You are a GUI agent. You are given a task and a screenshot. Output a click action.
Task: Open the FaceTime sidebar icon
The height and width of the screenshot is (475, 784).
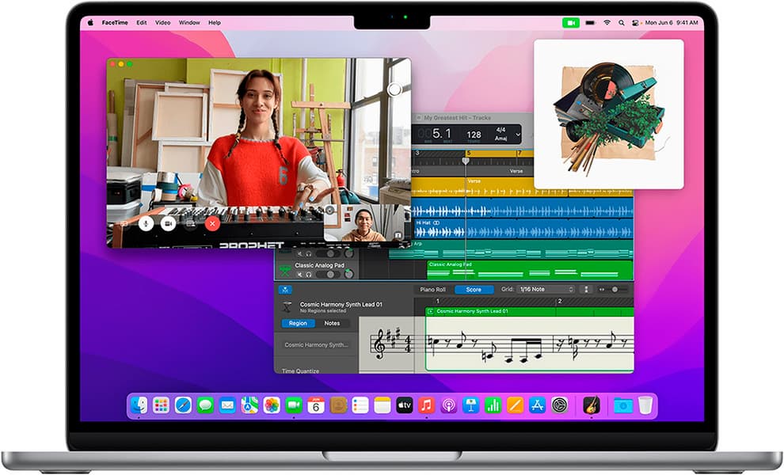[x=124, y=223]
